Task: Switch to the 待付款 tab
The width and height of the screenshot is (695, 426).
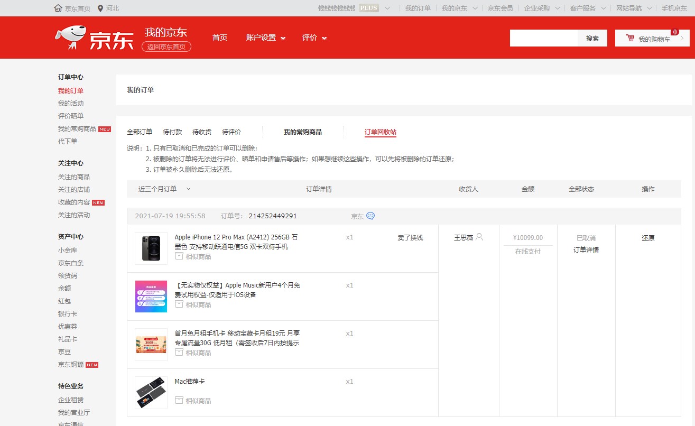Action: click(x=172, y=132)
